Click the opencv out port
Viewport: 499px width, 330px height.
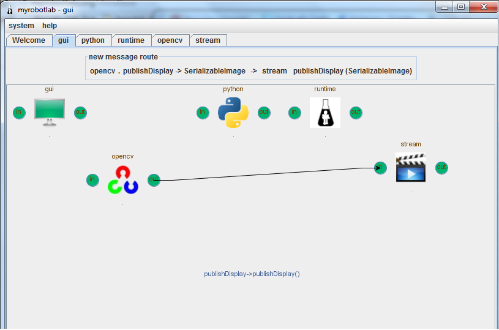tap(154, 180)
